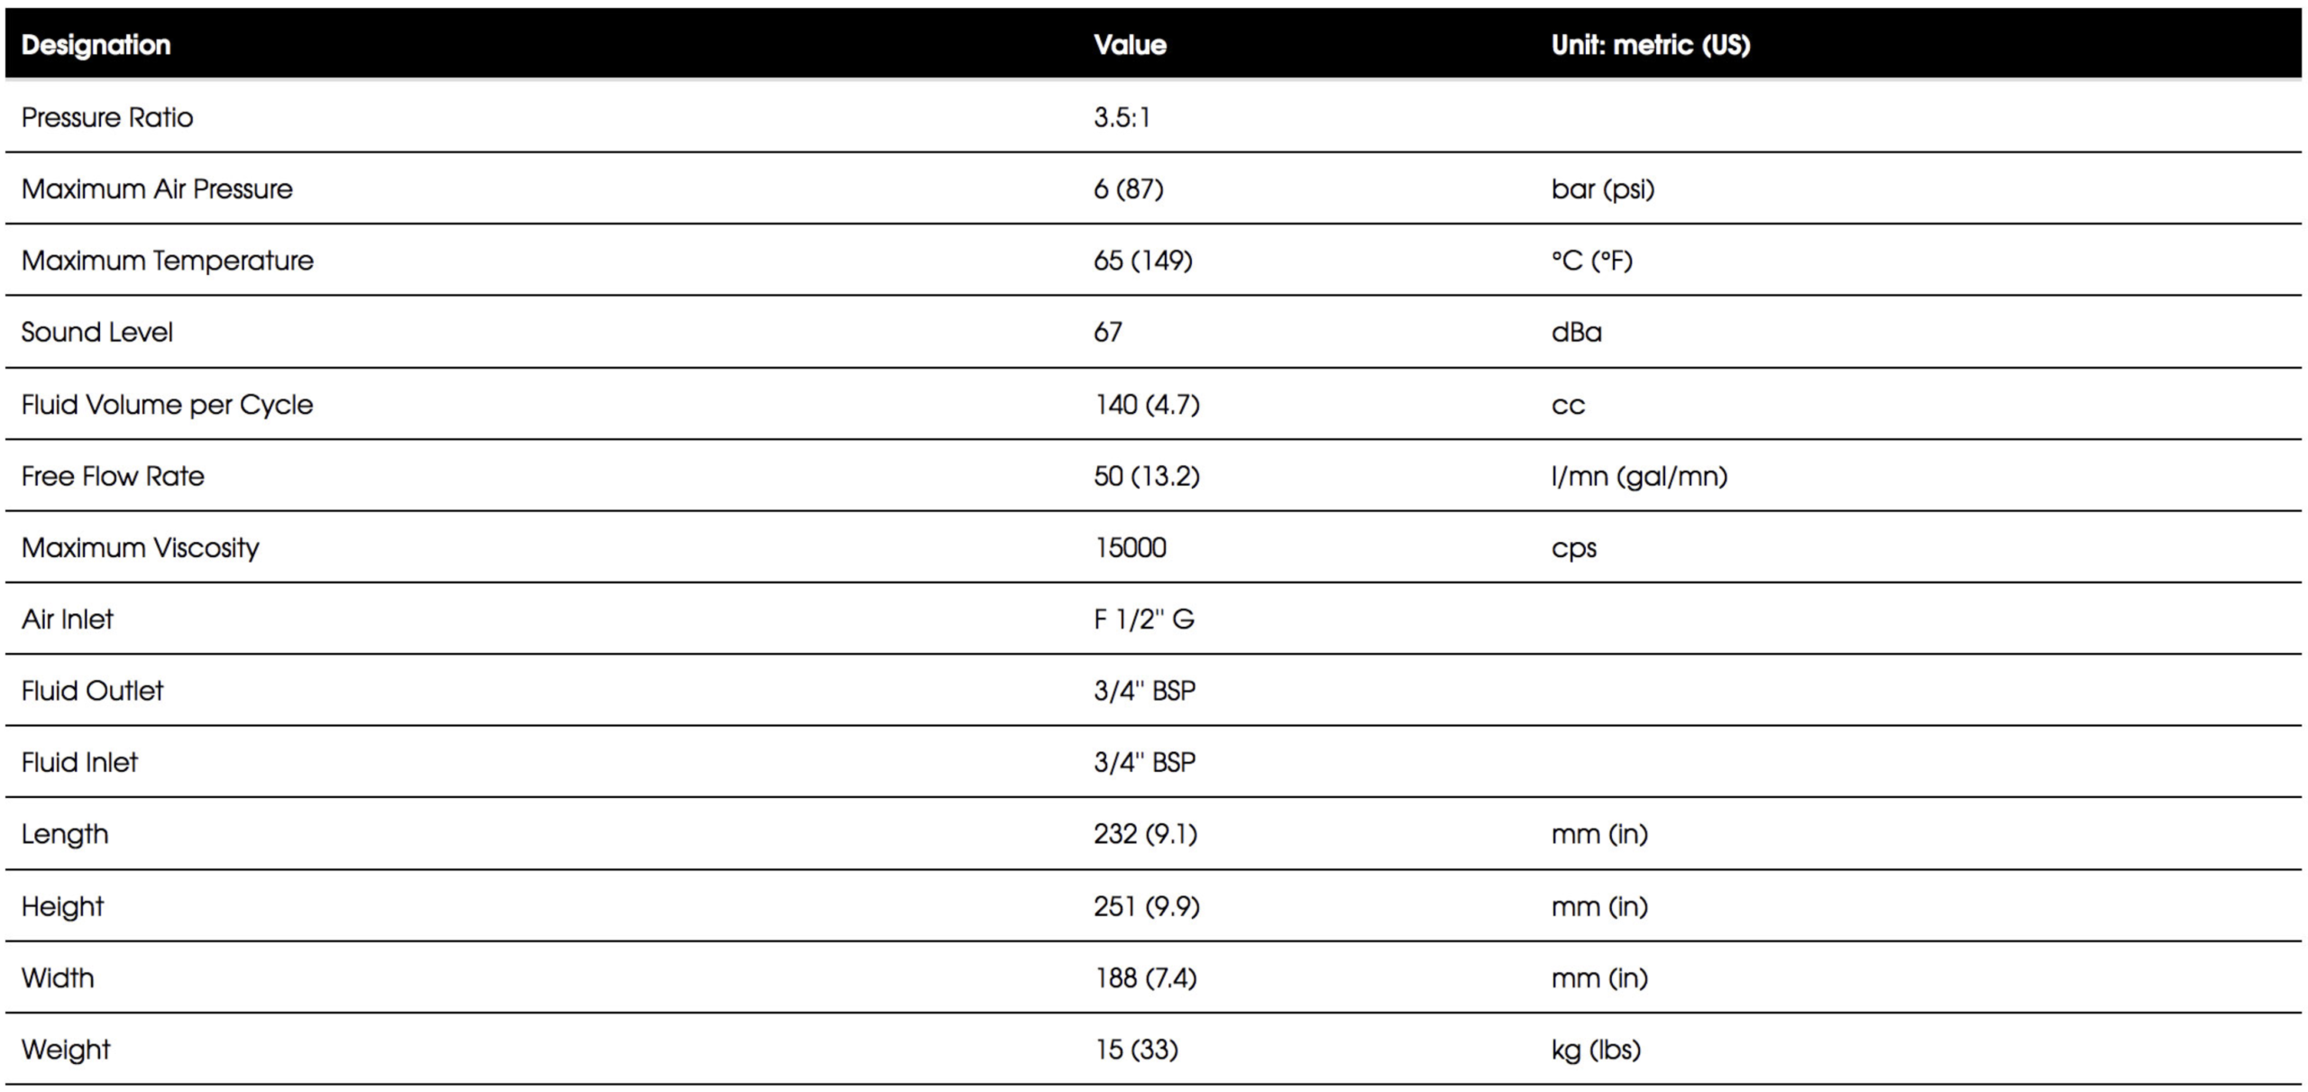The width and height of the screenshot is (2308, 1092).
Task: Click the Fluid Inlet 3/4" BSP value
Action: click(x=1144, y=763)
